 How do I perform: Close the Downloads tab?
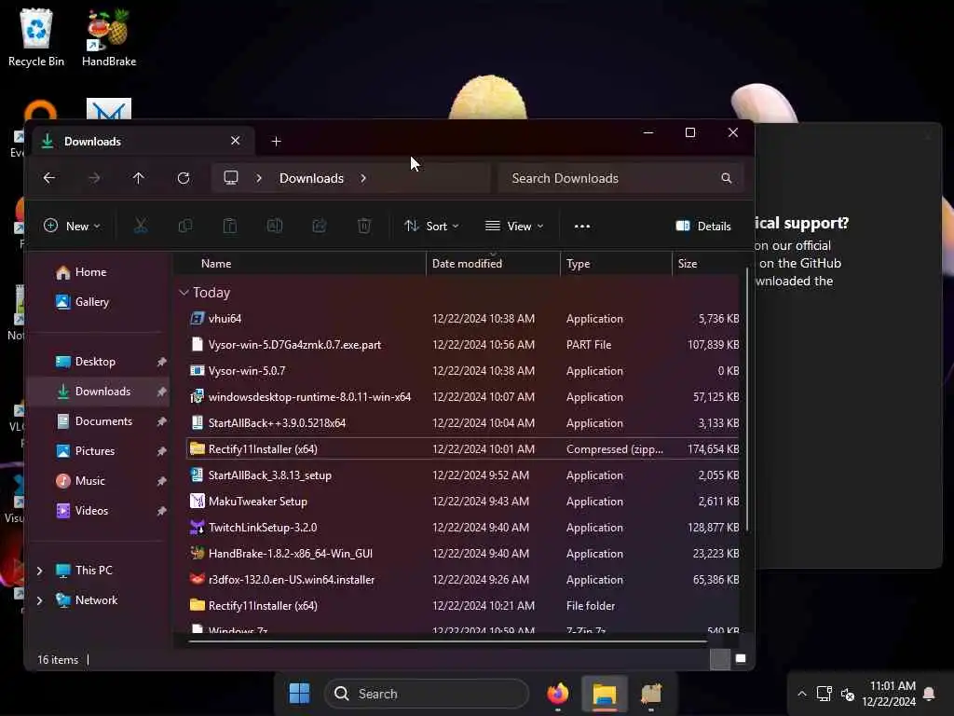click(x=235, y=142)
